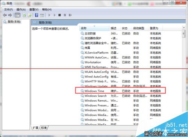Viewport: 188px width, 137px height.
Task: Select the 浏览器自保护 service
Action: 121,38
